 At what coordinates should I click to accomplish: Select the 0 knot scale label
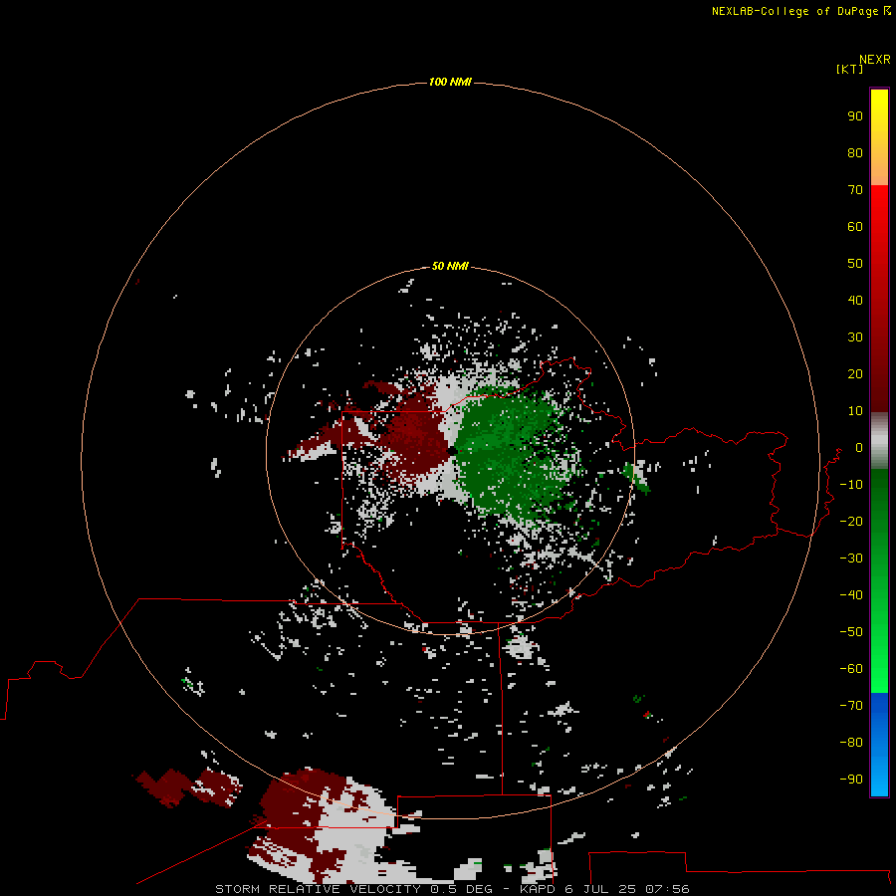tap(859, 448)
